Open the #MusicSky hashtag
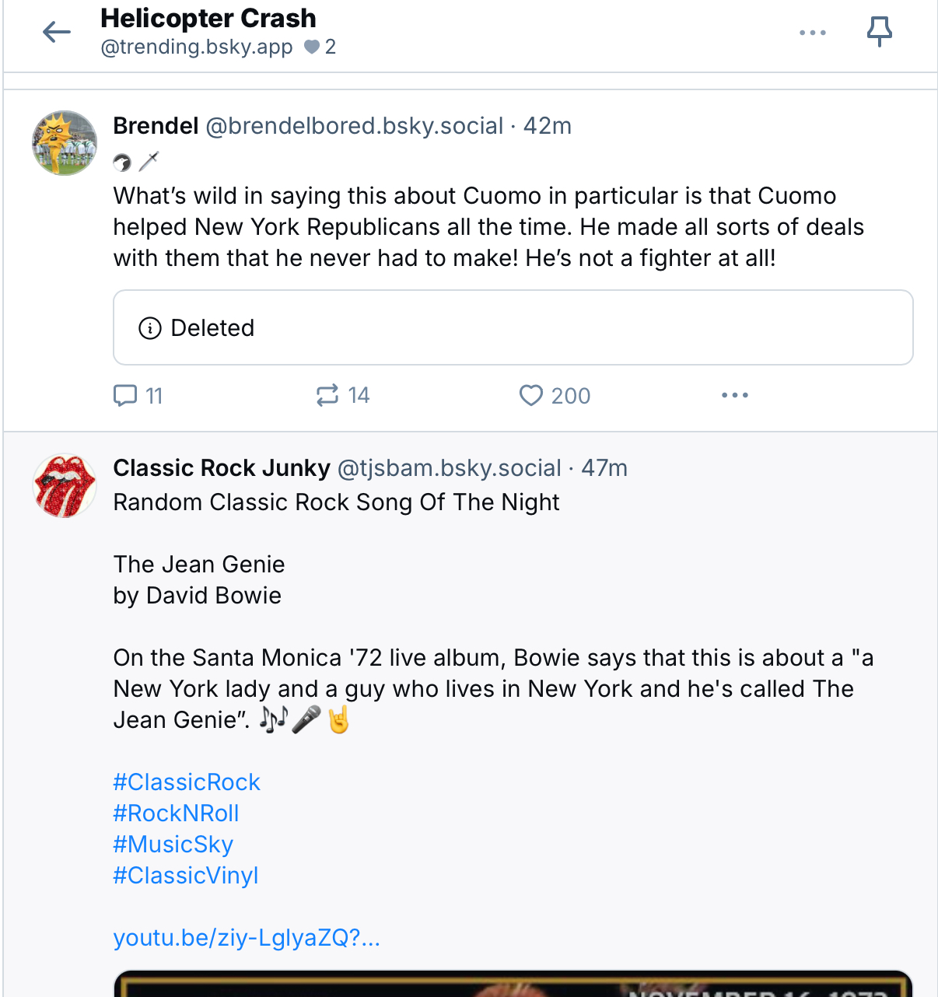938x997 pixels. (x=173, y=845)
